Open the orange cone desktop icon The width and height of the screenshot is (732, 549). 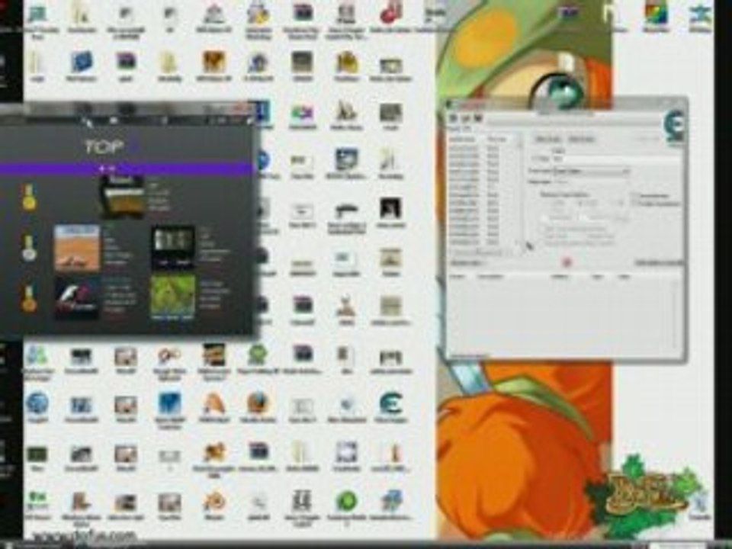pos(213,404)
